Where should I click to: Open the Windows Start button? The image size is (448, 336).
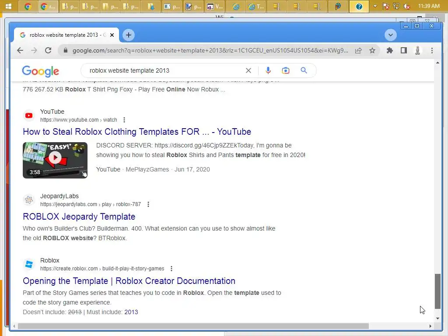pyautogui.click(x=8, y=6)
